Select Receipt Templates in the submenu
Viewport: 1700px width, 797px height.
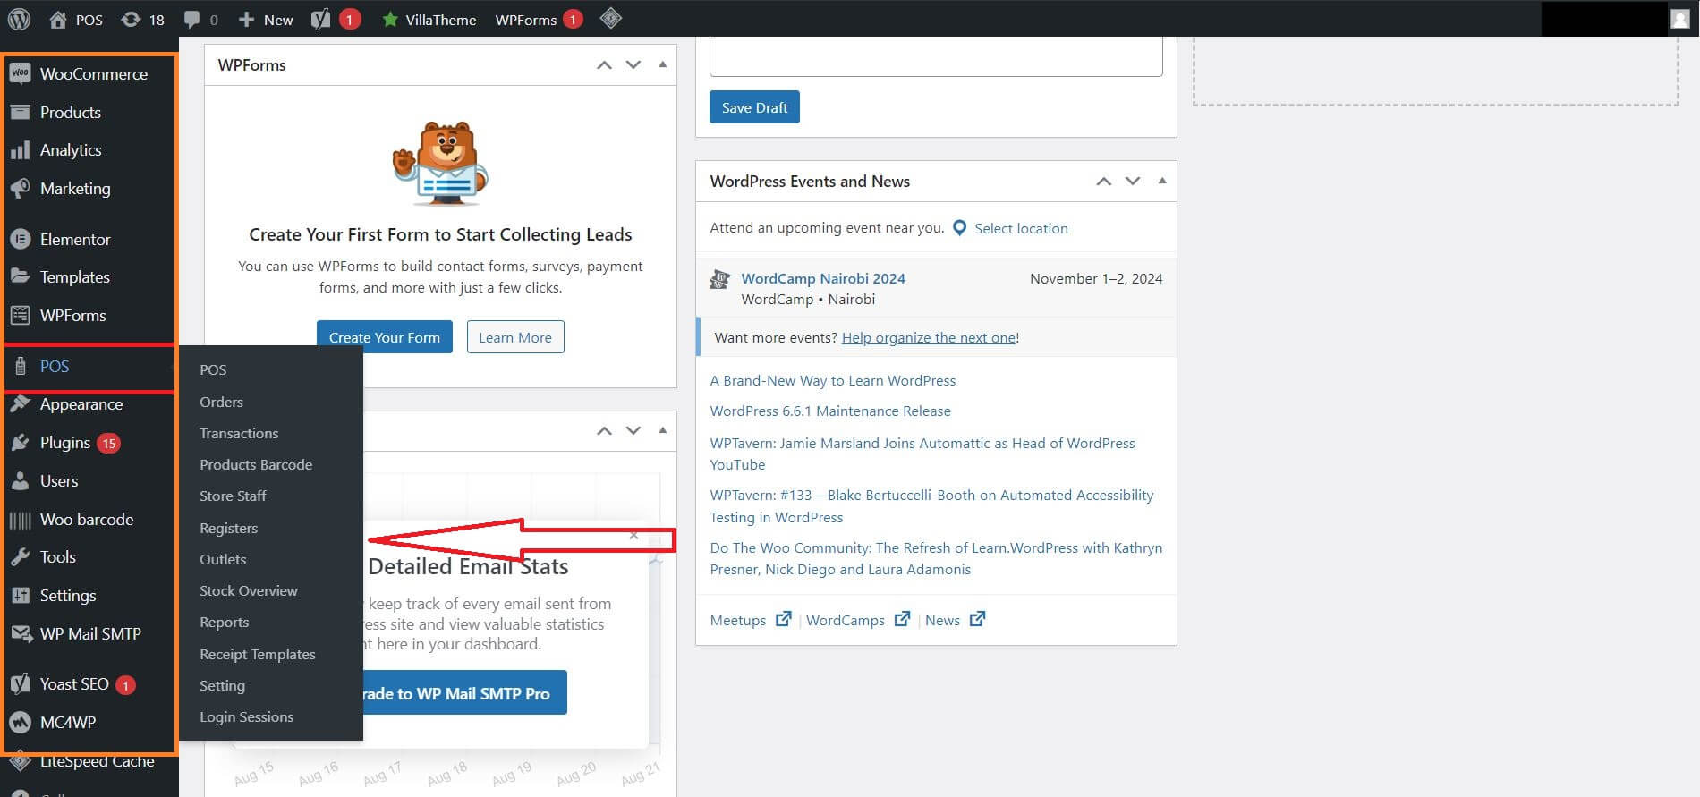pos(258,654)
